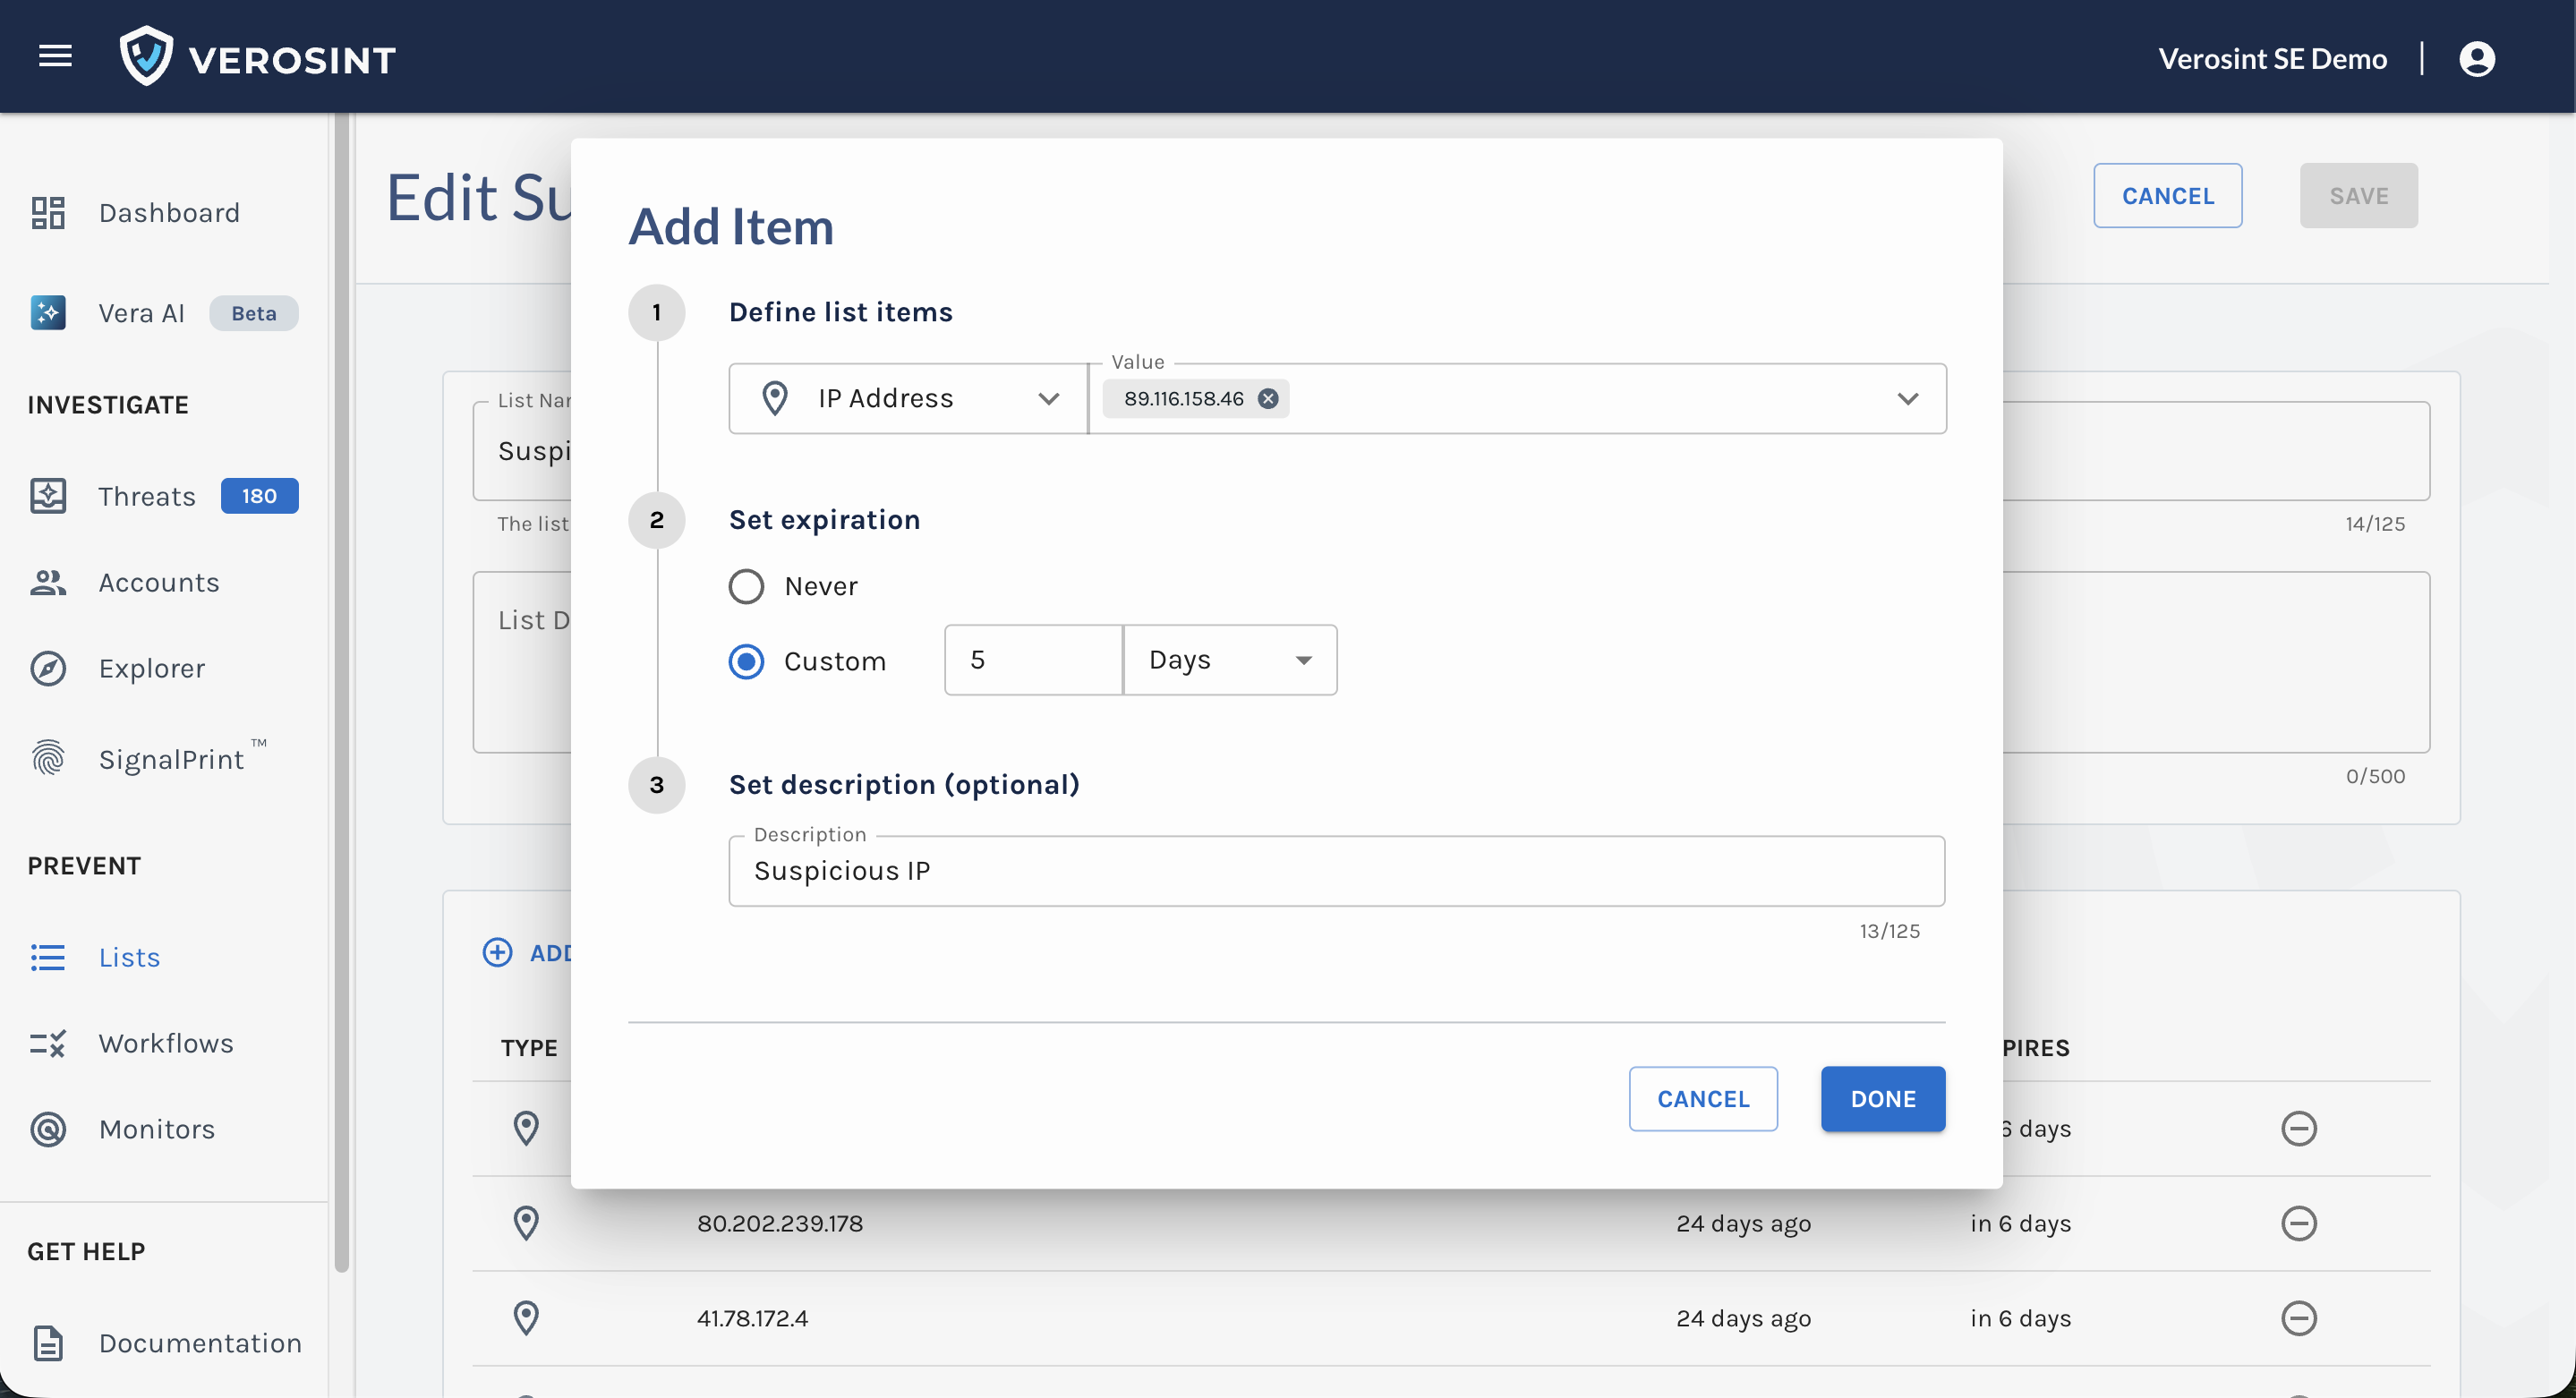This screenshot has height=1398, width=2576.
Task: Expand the Value field dropdown arrow
Action: [1907, 399]
